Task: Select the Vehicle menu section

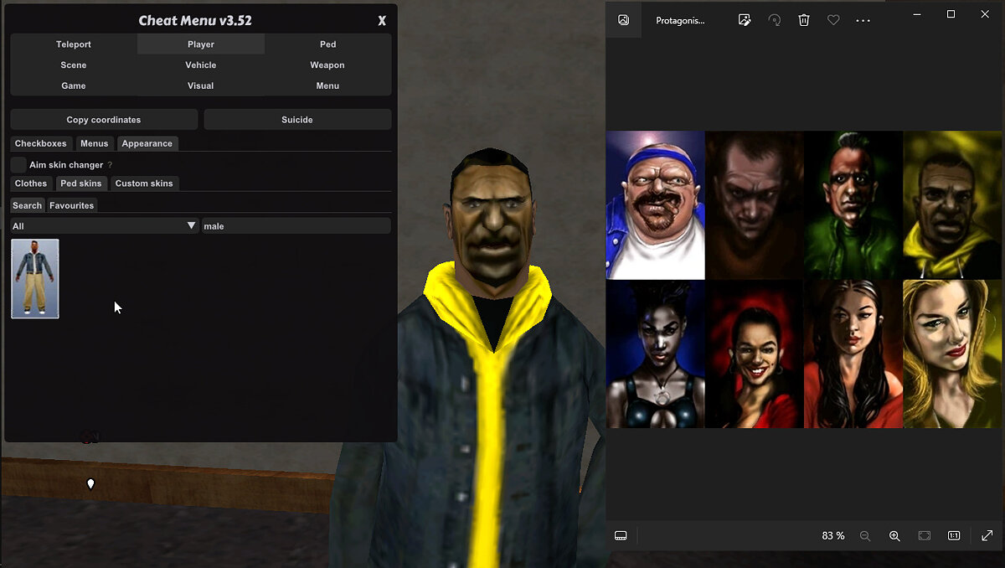Action: click(201, 65)
